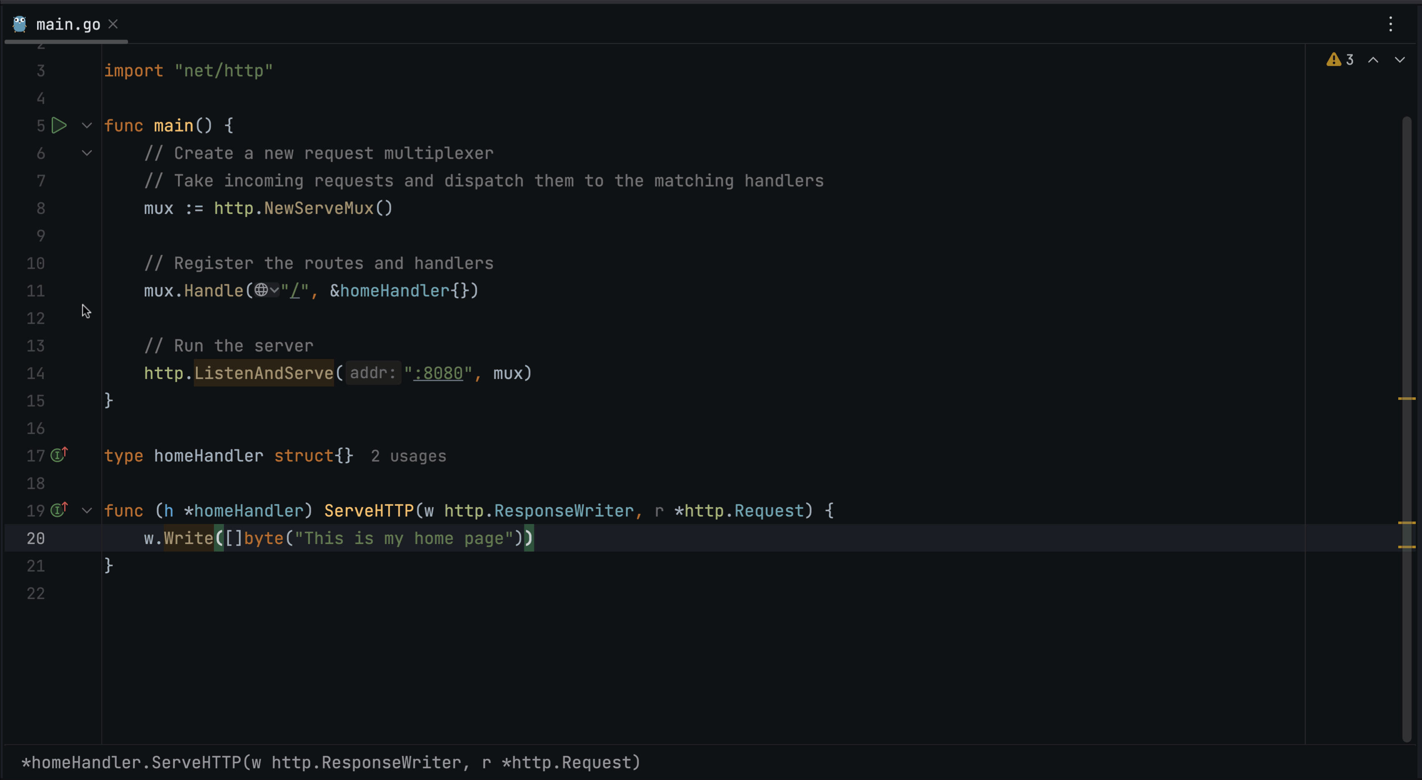Viewport: 1422px width, 780px height.
Task: Jump to previous warning with the up arrow
Action: point(1373,60)
